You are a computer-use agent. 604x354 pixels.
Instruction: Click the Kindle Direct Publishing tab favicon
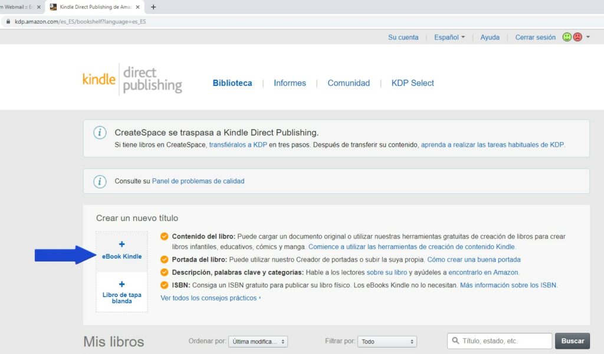pos(53,7)
